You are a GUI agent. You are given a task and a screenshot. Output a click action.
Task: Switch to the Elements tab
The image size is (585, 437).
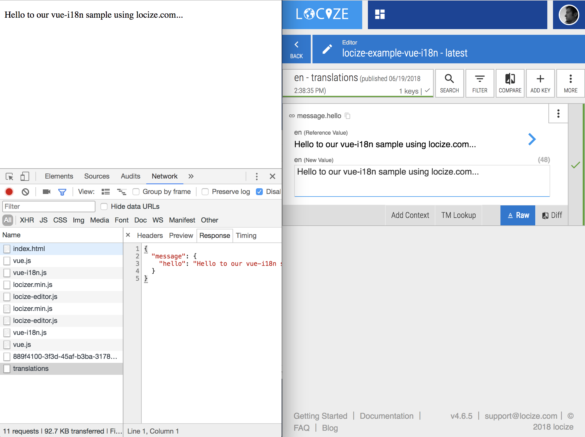coord(59,177)
